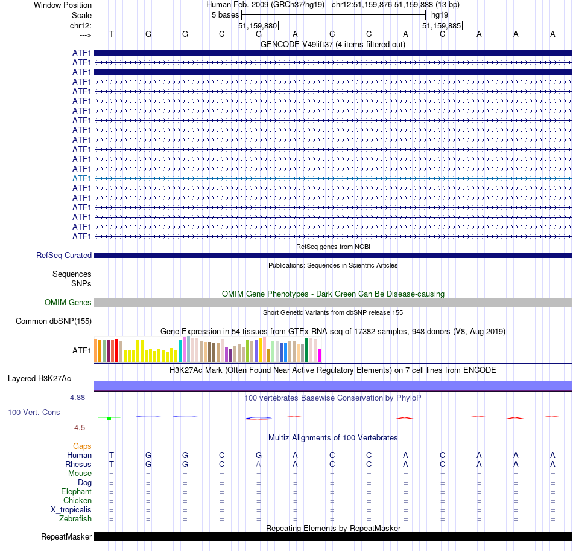Open the RefSeq genes from NCBI title

click(x=333, y=246)
